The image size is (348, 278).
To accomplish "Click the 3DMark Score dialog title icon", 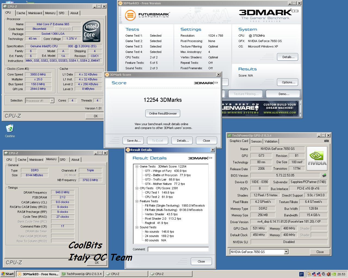I will pos(107,75).
